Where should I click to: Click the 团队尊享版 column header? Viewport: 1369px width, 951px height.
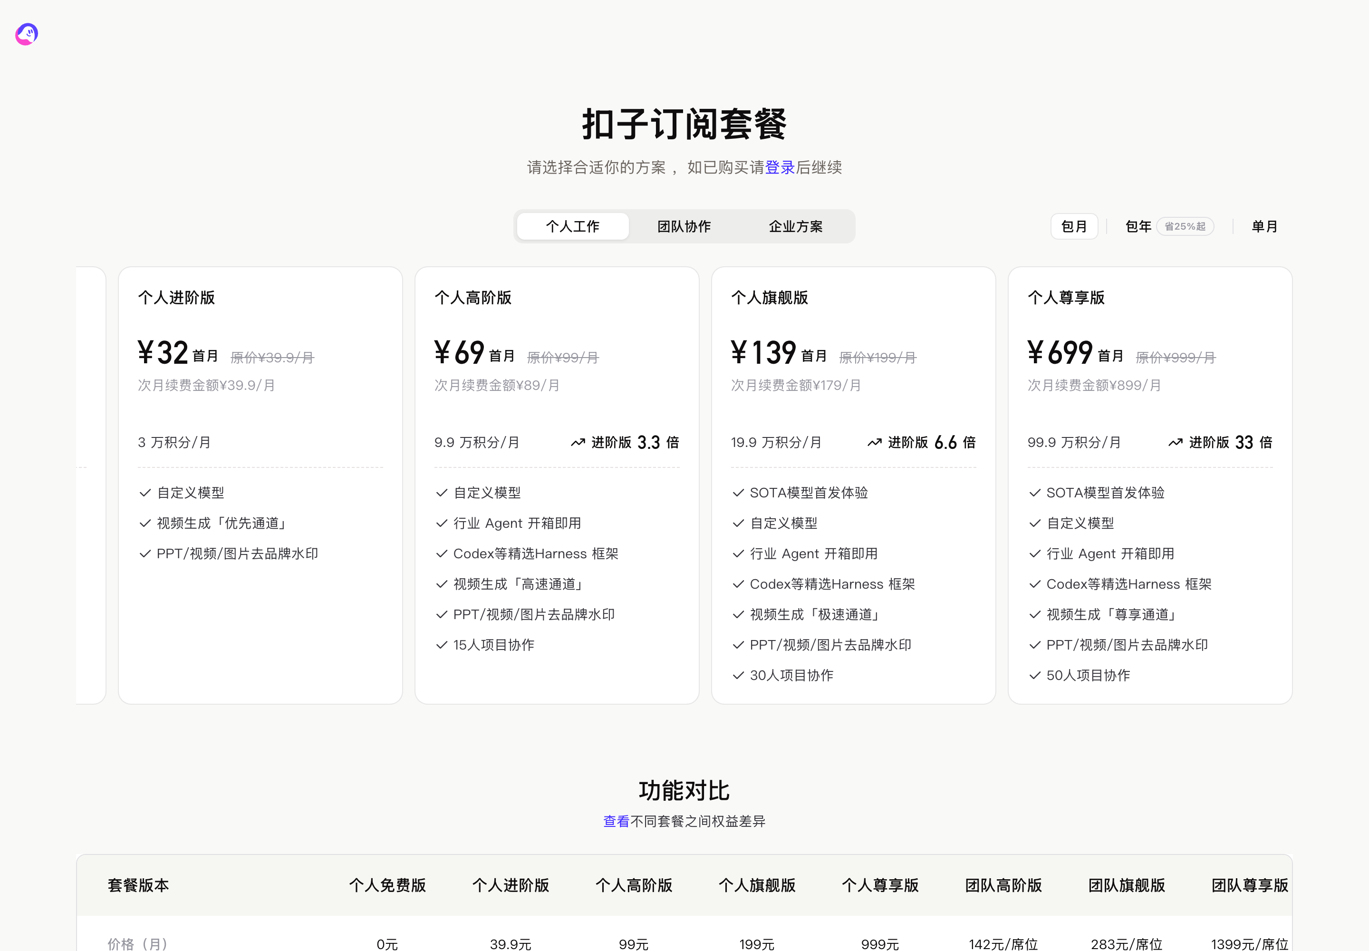tap(1250, 885)
